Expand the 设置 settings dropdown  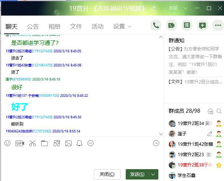122,26
